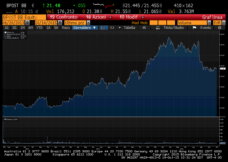
Task: Click the second Med Mob input box
Action: coord(162,23)
